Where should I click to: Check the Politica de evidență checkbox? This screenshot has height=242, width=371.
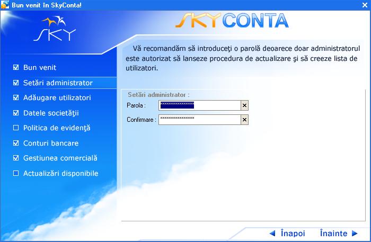(16, 128)
